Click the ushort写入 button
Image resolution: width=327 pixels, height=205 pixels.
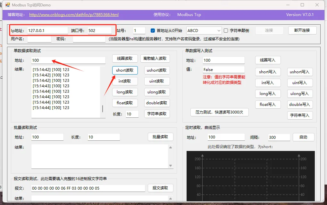pyautogui.click(x=300, y=72)
